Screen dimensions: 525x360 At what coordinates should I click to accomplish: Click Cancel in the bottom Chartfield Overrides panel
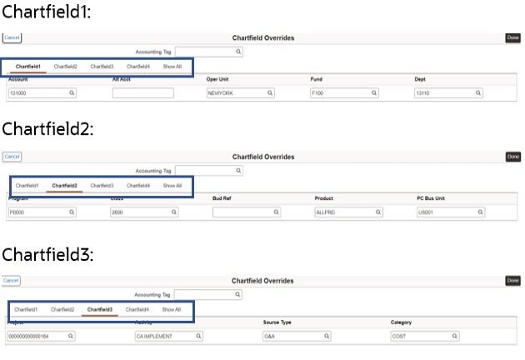pyautogui.click(x=12, y=281)
